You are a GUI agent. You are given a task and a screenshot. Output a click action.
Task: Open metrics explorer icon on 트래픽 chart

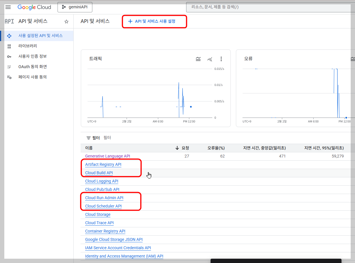tap(210, 59)
